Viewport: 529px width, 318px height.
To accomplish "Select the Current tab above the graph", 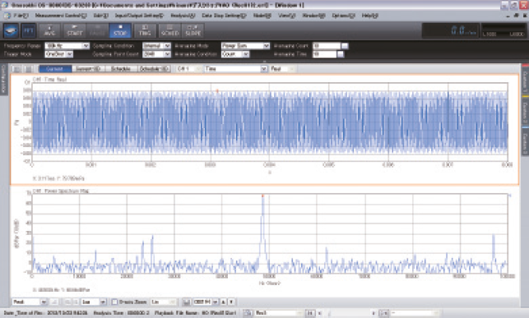I will [55, 69].
